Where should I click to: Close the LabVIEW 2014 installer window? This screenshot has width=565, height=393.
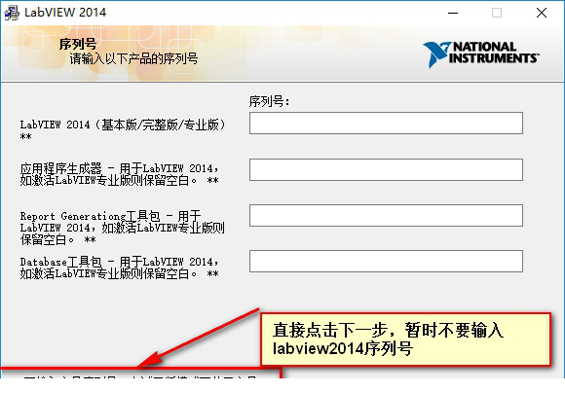coord(542,13)
